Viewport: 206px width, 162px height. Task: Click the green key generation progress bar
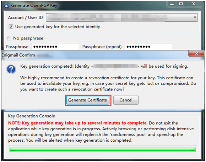pyautogui.click(x=103, y=150)
